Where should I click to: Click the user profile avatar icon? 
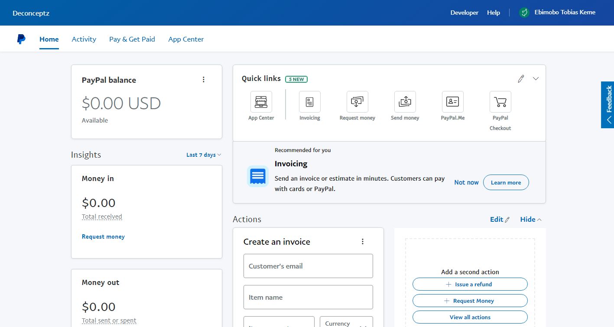click(x=524, y=13)
